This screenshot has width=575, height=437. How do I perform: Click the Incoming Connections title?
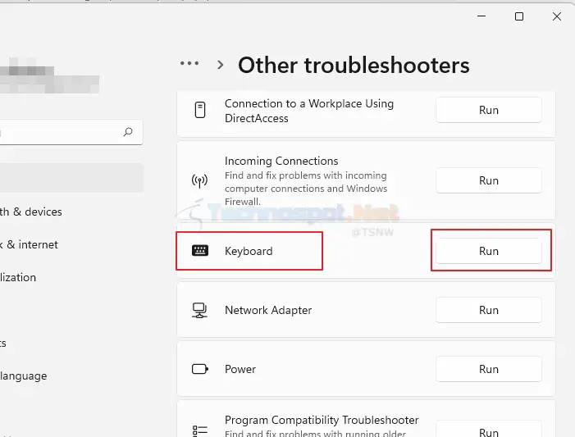(x=281, y=161)
